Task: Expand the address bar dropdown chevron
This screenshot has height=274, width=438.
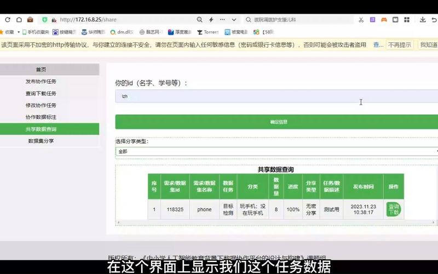Action: tap(234, 20)
